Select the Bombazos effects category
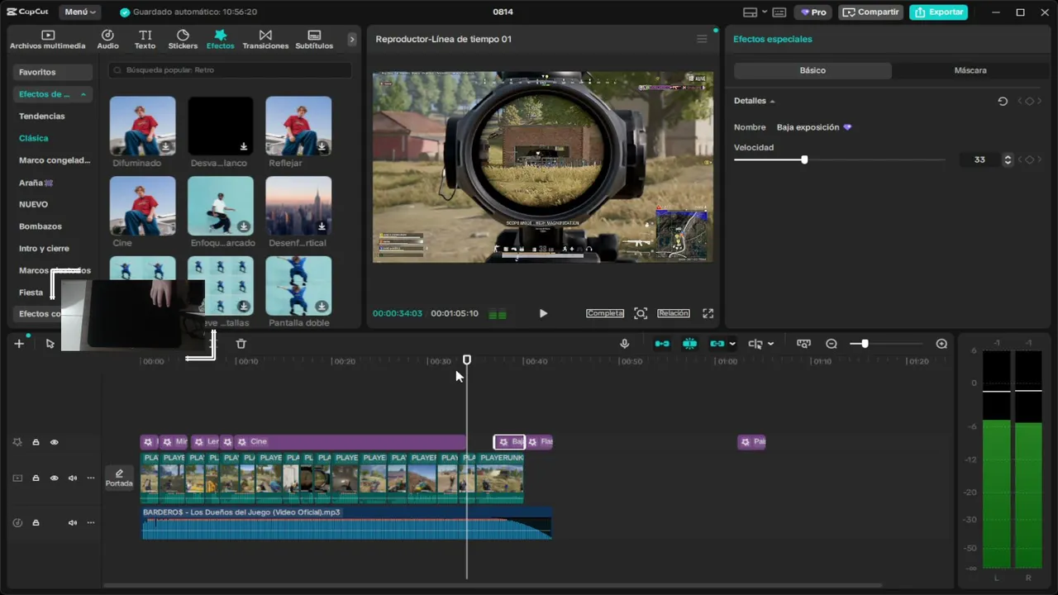 [x=41, y=226]
